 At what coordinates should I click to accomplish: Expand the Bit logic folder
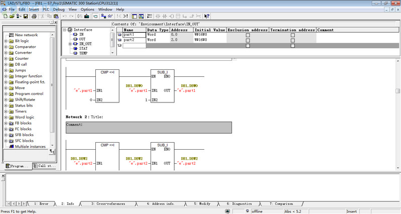click(6, 41)
